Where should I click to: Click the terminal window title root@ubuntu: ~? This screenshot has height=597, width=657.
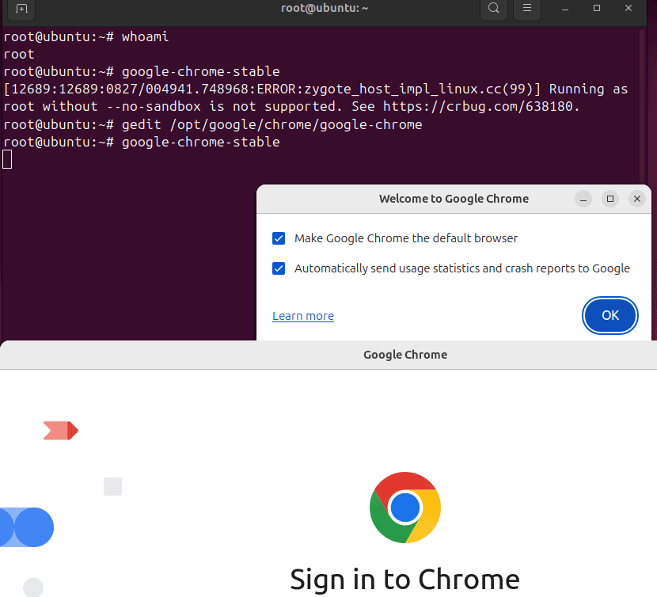pos(325,9)
